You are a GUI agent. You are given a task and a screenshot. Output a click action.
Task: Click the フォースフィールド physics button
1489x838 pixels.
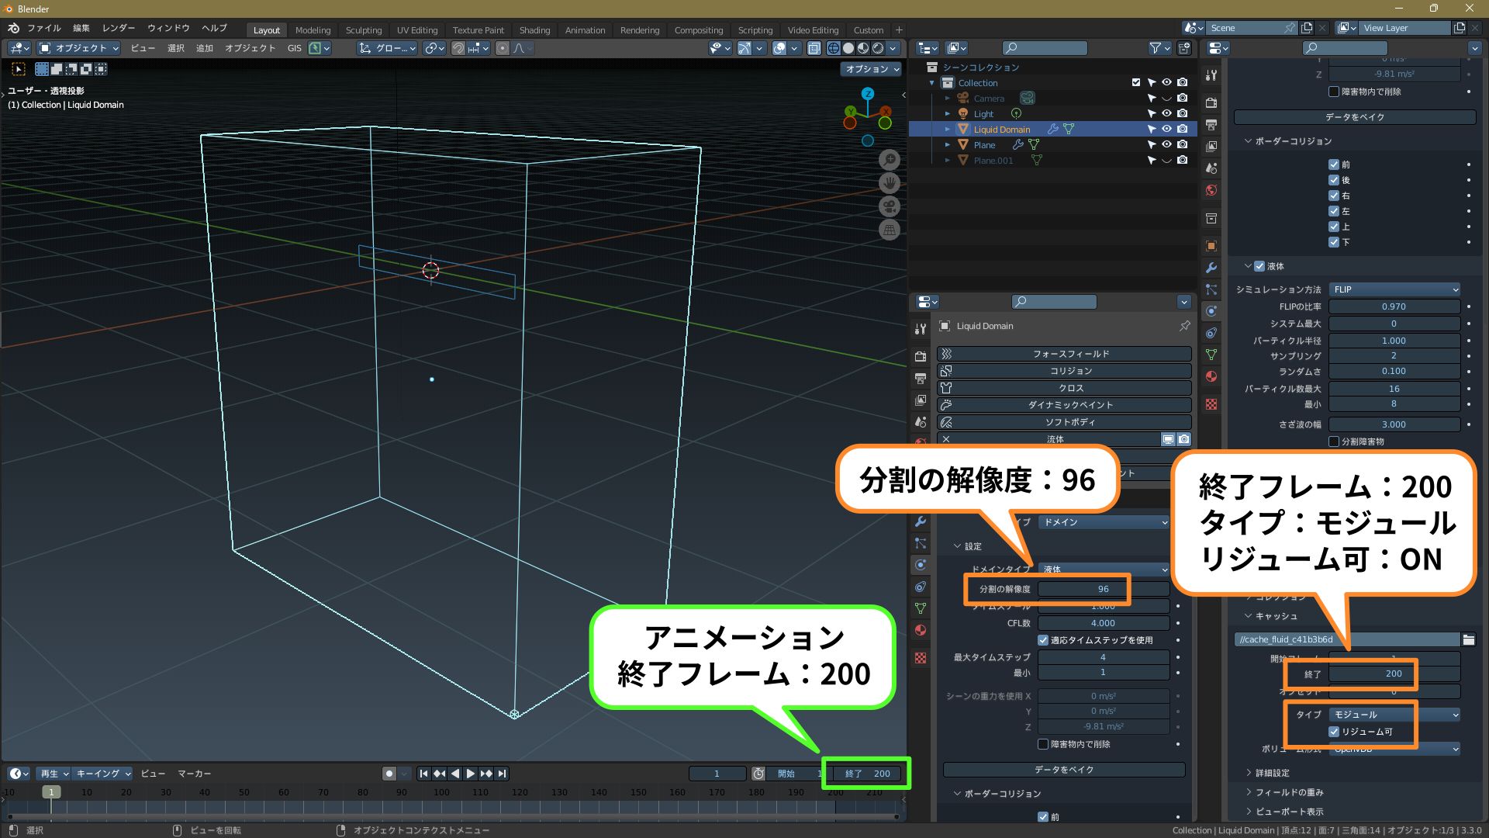pyautogui.click(x=1064, y=354)
